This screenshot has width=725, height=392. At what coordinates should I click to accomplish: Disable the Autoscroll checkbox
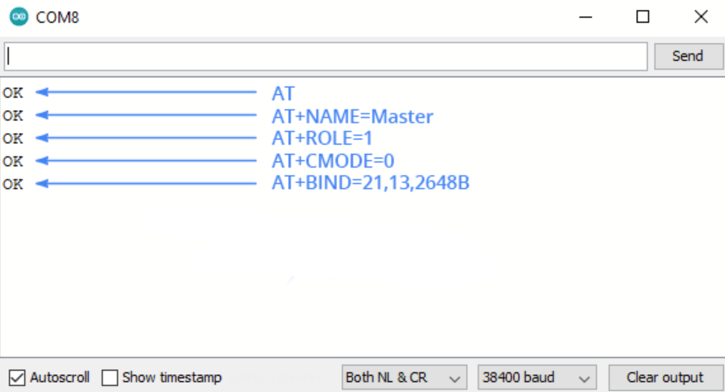pos(17,378)
